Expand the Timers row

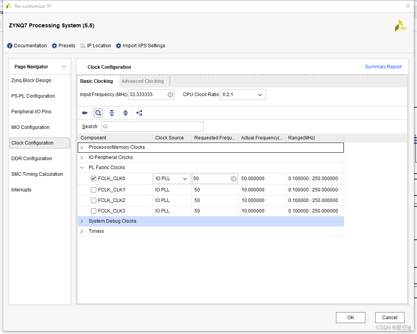pos(82,231)
